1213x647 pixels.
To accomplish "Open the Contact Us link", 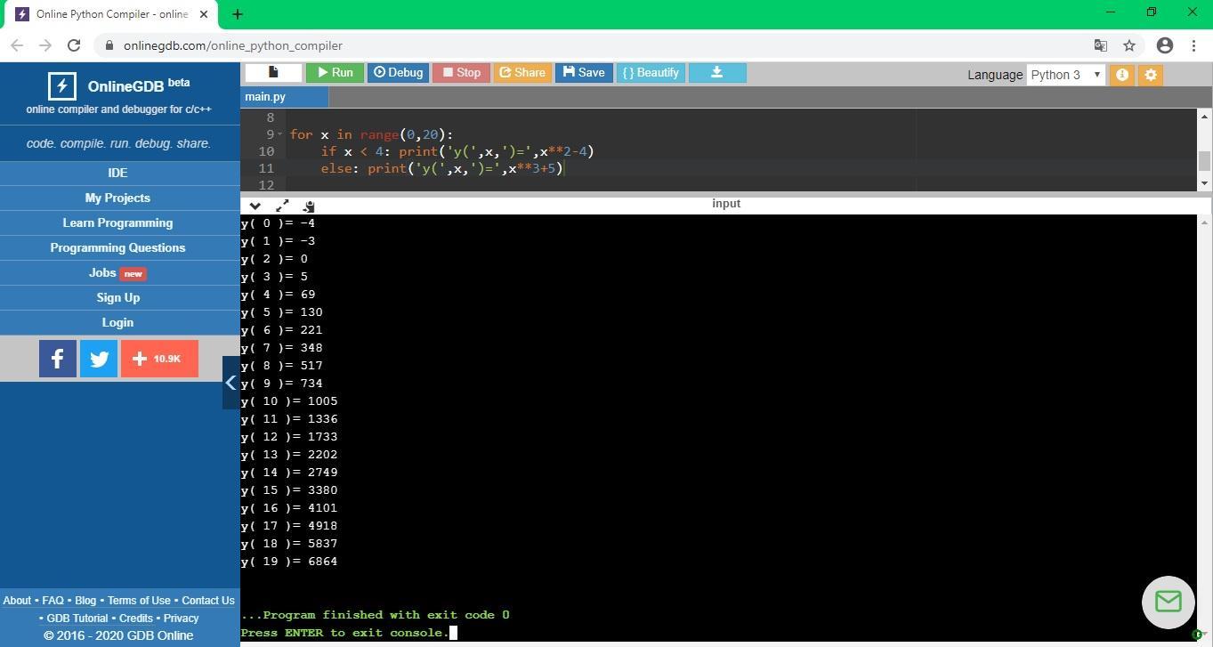I will (x=208, y=601).
